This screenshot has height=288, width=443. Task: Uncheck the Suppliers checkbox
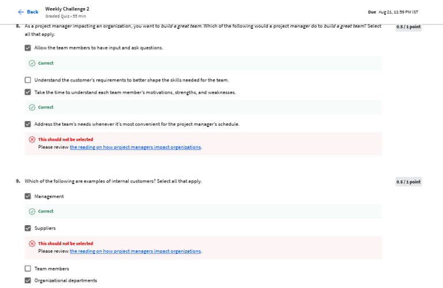click(x=28, y=228)
